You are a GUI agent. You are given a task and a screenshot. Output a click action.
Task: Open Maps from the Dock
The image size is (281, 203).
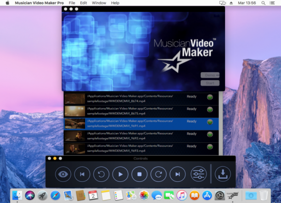click(131, 195)
